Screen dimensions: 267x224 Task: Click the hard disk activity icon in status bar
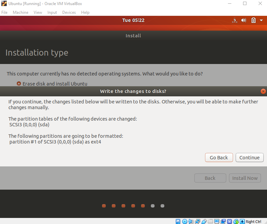tap(178, 221)
